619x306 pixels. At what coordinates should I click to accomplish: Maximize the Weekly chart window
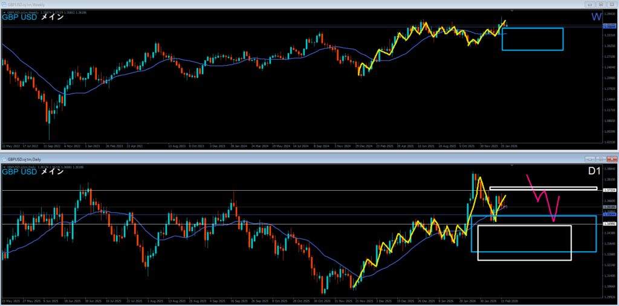click(601, 4)
